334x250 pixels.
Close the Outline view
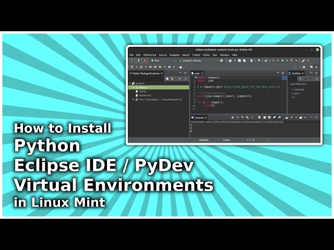point(303,73)
